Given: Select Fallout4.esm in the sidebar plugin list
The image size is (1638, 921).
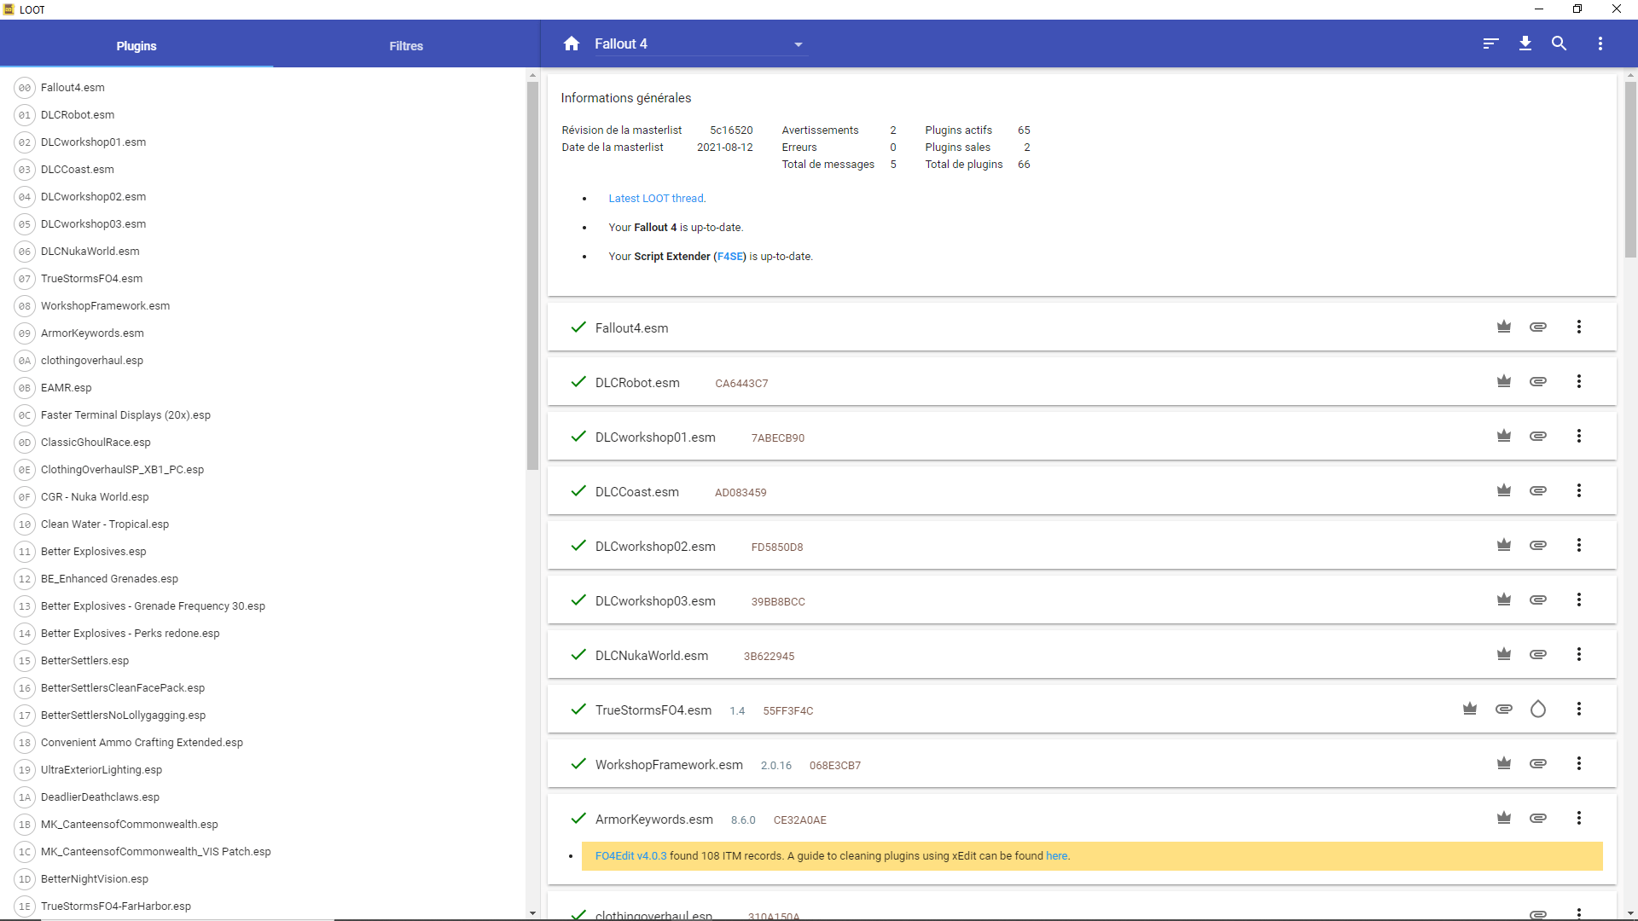Looking at the screenshot, I should point(264,88).
